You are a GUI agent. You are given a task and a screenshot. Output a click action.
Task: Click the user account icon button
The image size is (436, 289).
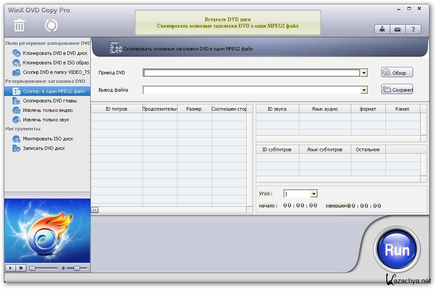point(382,29)
